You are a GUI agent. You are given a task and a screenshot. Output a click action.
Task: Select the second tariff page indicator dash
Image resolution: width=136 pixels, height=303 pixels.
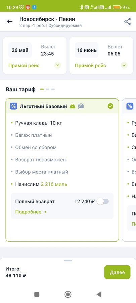pos(47,89)
